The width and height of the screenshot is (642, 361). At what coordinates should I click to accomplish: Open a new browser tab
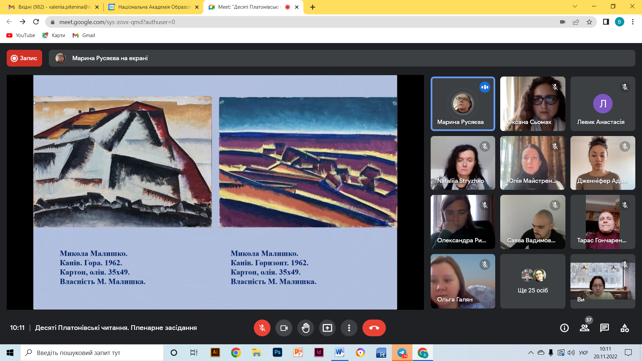(313, 7)
